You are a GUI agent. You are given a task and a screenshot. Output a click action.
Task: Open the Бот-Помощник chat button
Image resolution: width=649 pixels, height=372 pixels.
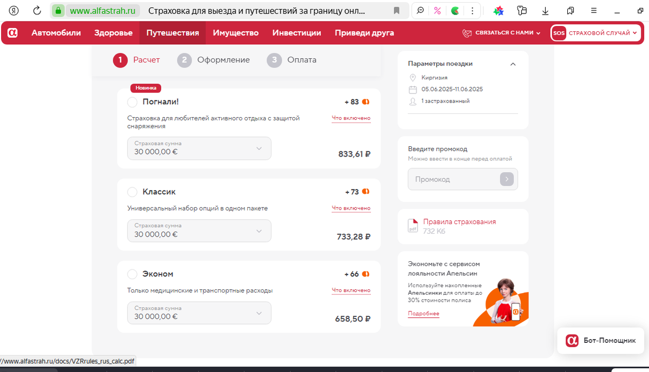(600, 341)
